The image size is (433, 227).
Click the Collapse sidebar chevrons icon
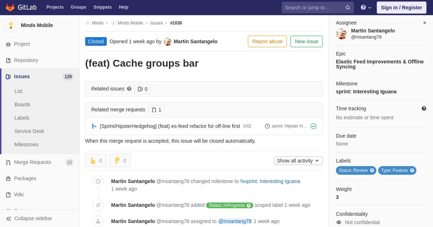click(x=9, y=219)
